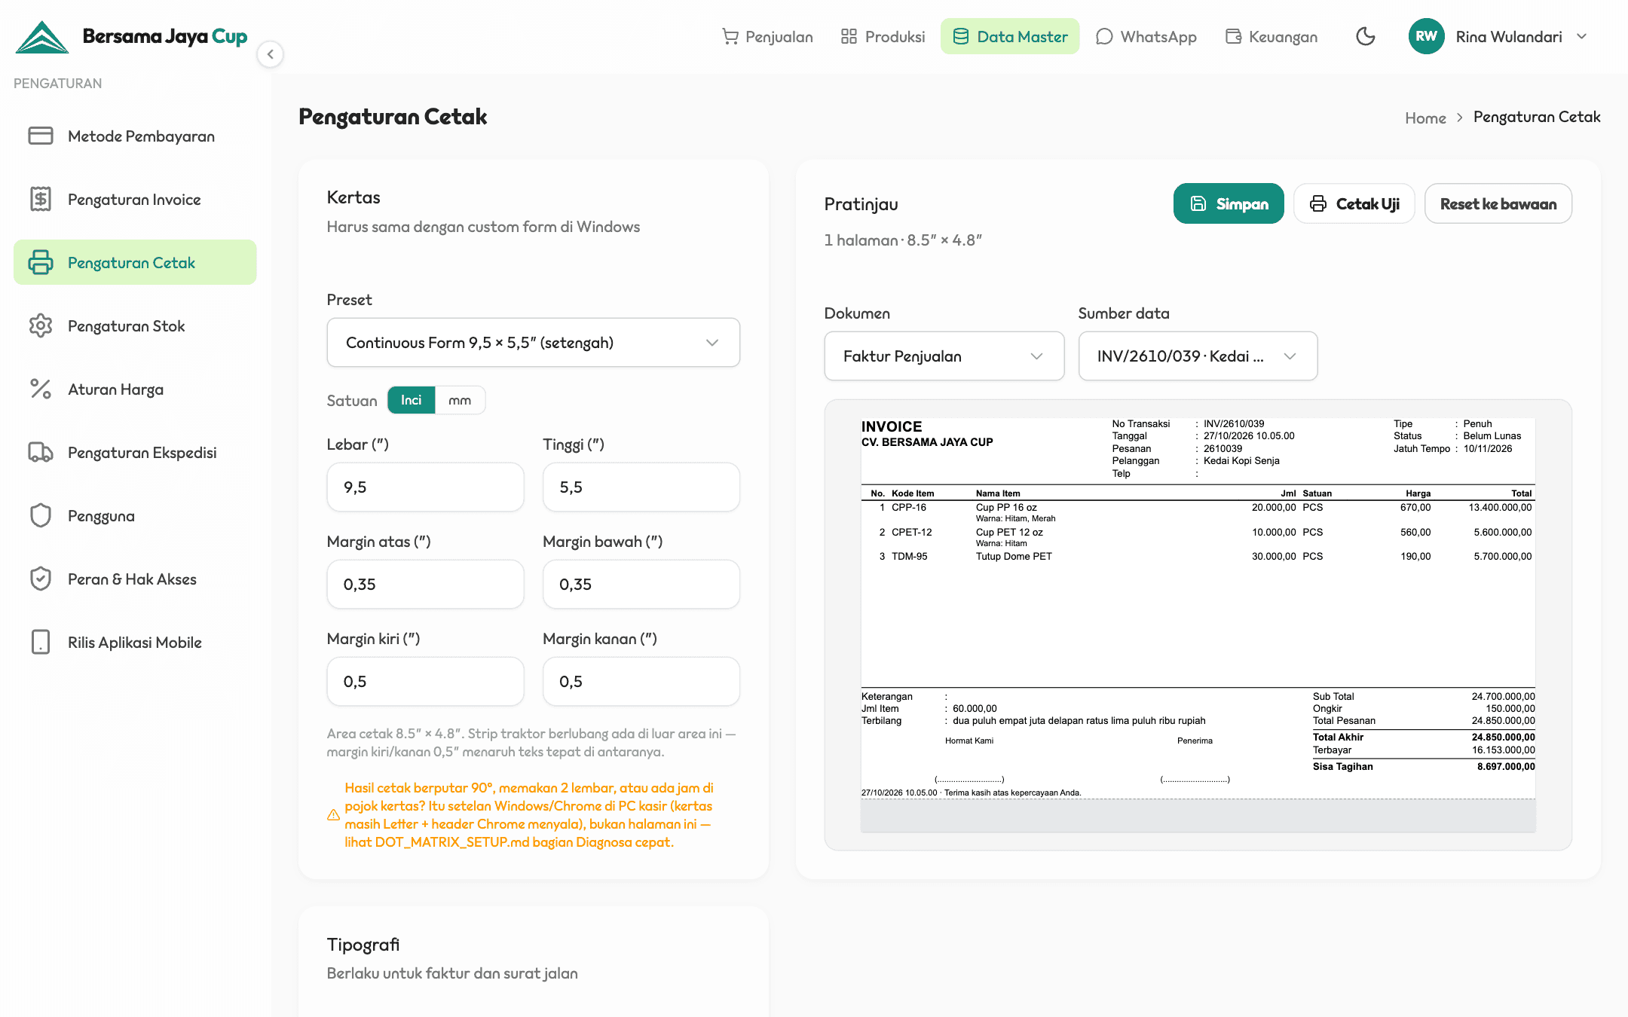Click the Pengaturan Cetak printer icon in sidebar
Viewport: 1628px width, 1017px height.
pyautogui.click(x=41, y=262)
